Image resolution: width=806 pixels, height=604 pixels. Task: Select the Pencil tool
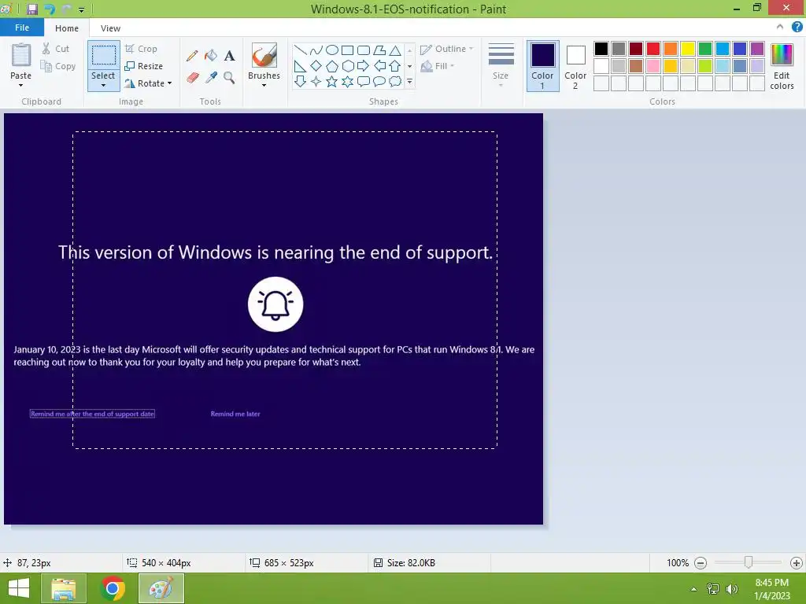pos(192,56)
